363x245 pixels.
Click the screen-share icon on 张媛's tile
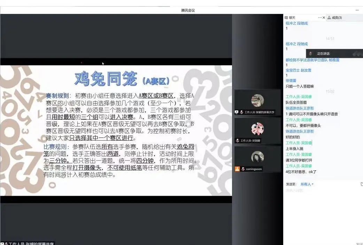[x=237, y=112]
